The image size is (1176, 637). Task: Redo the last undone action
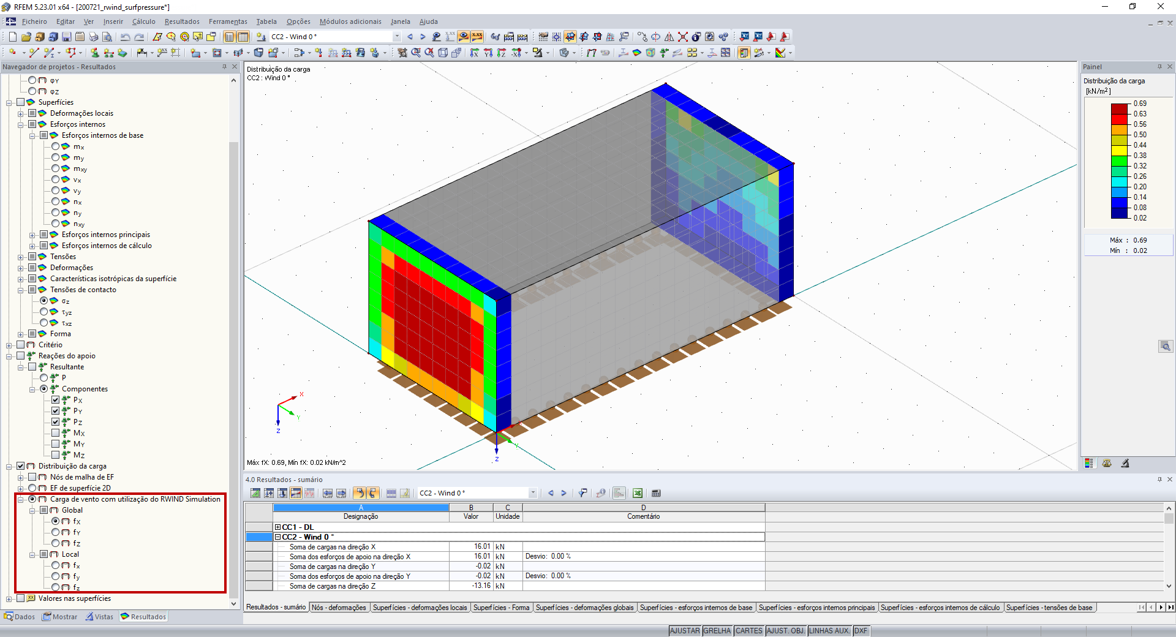pyautogui.click(x=139, y=37)
